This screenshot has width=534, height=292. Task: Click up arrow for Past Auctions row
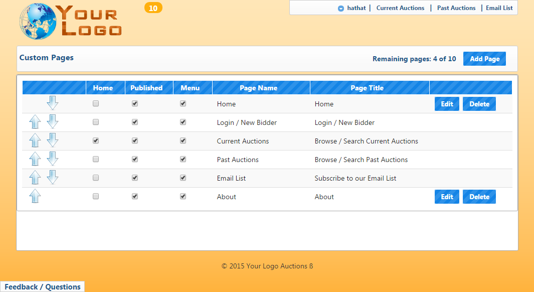coord(35,160)
